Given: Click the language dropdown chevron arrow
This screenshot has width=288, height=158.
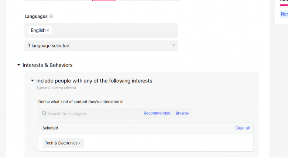Looking at the screenshot, I should pos(173,45).
